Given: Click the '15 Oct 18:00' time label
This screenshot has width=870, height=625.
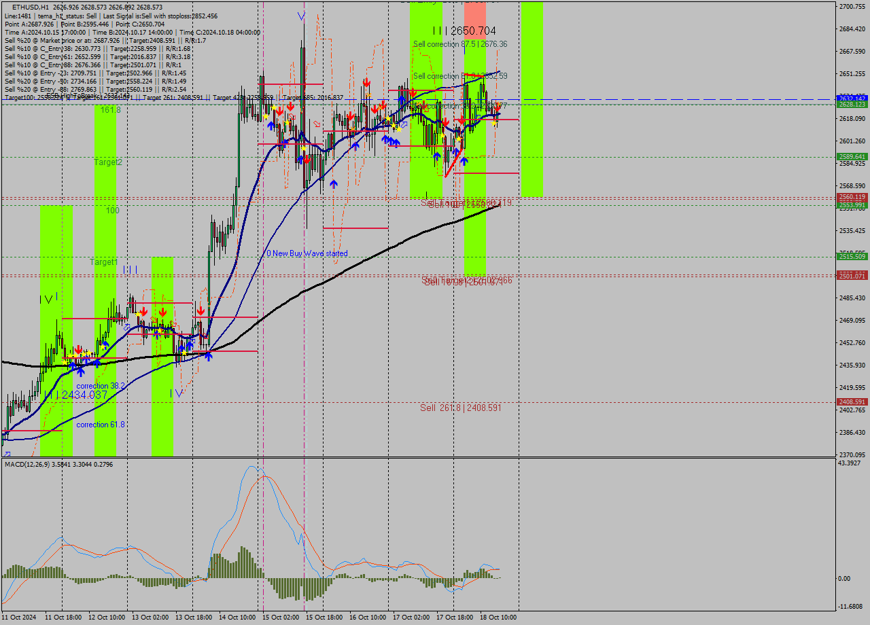Looking at the screenshot, I should 324,618.
